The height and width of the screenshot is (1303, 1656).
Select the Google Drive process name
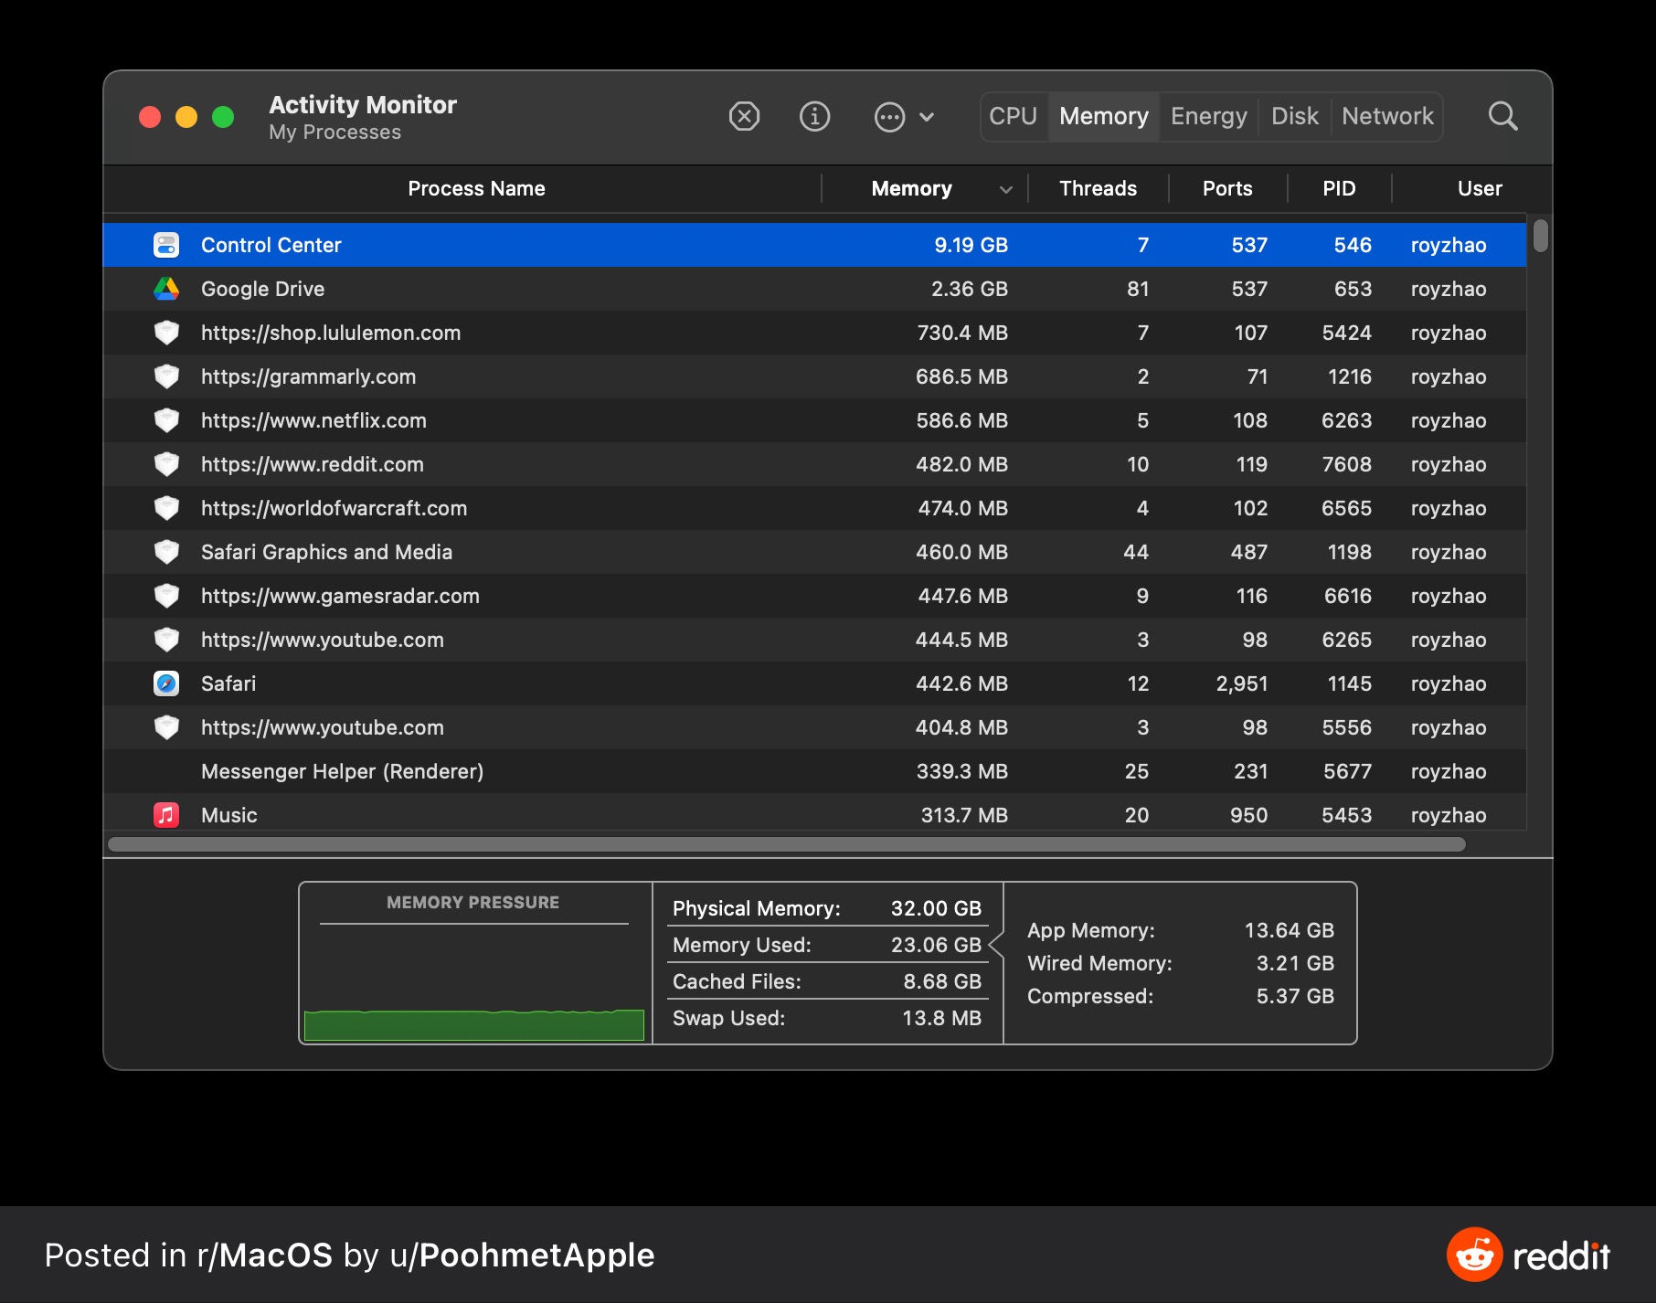coord(262,289)
